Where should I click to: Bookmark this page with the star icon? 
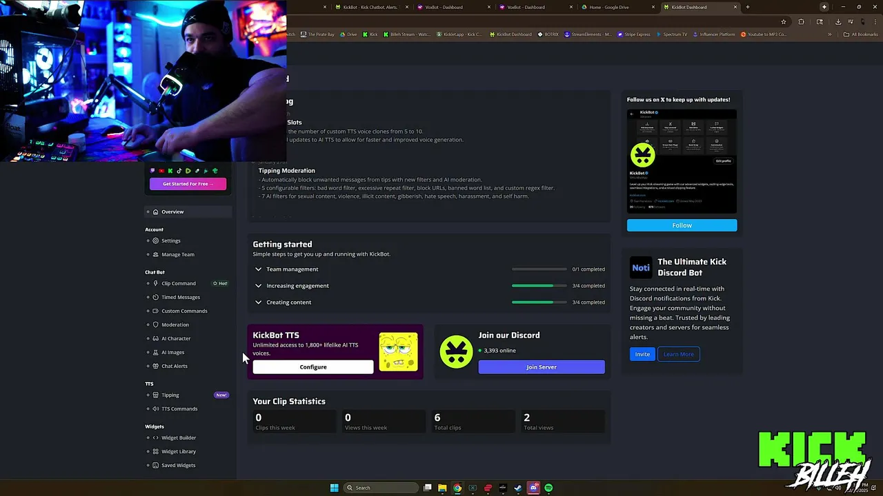pyautogui.click(x=784, y=21)
